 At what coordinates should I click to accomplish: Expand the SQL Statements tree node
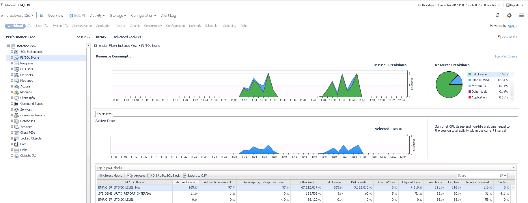(12, 52)
